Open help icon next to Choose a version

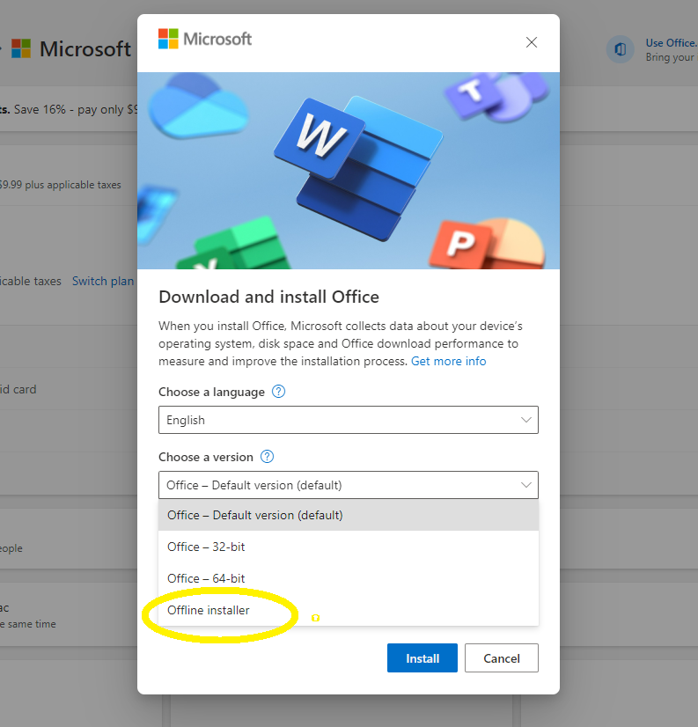(x=268, y=457)
